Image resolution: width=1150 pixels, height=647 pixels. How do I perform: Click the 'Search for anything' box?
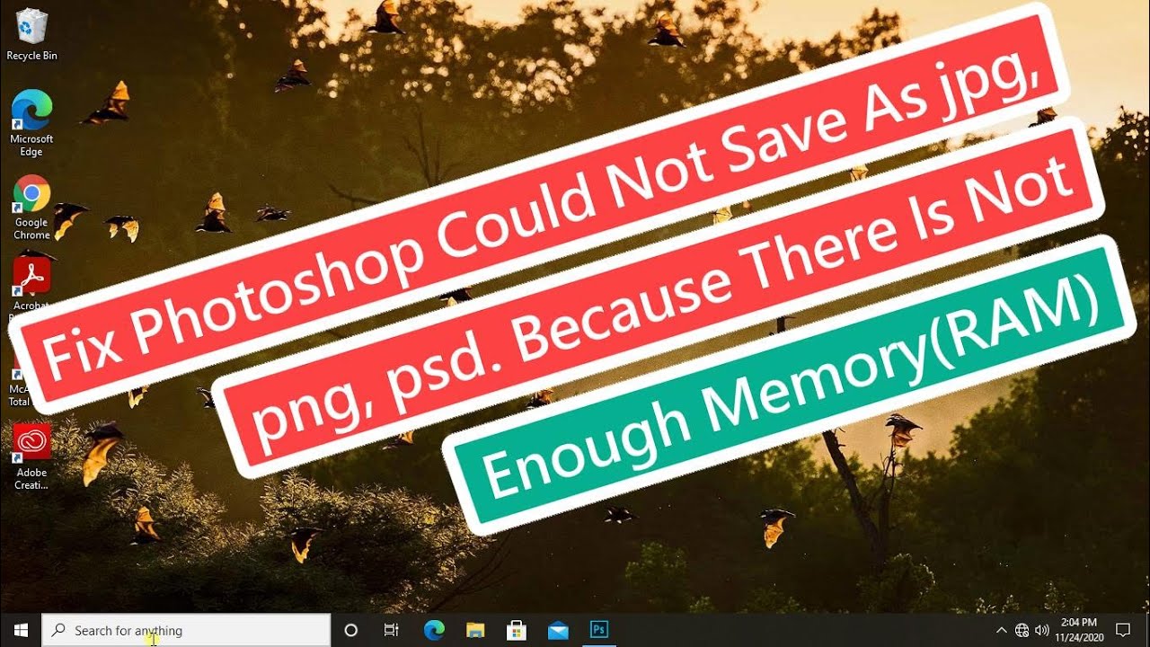[187, 630]
